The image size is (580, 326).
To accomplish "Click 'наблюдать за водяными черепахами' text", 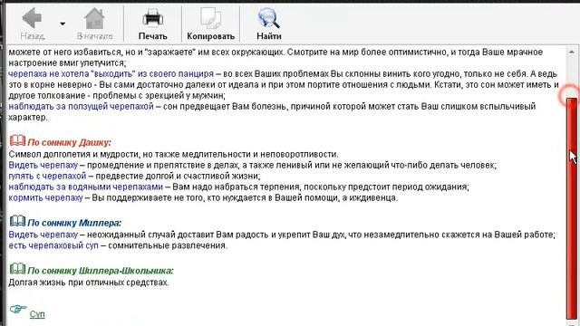I will click(85, 187).
